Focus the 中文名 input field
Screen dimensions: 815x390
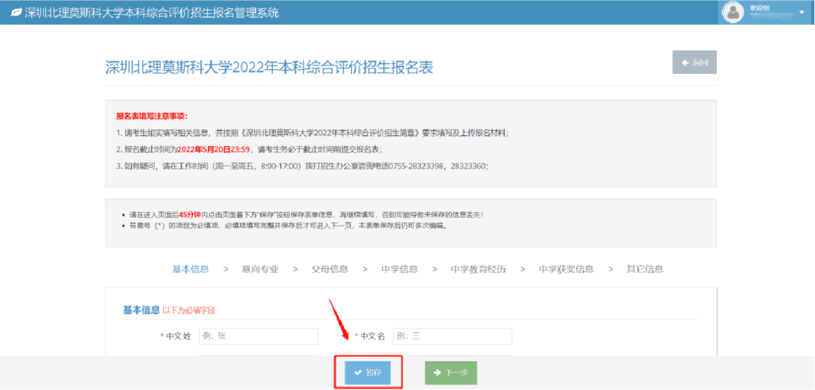(452, 336)
